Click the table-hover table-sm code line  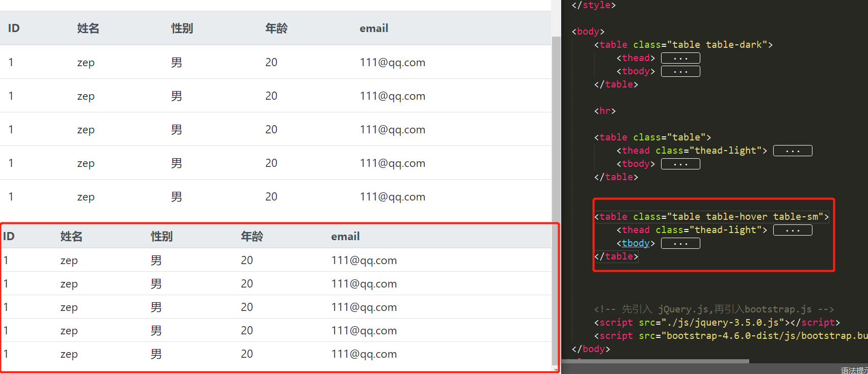[x=712, y=217]
